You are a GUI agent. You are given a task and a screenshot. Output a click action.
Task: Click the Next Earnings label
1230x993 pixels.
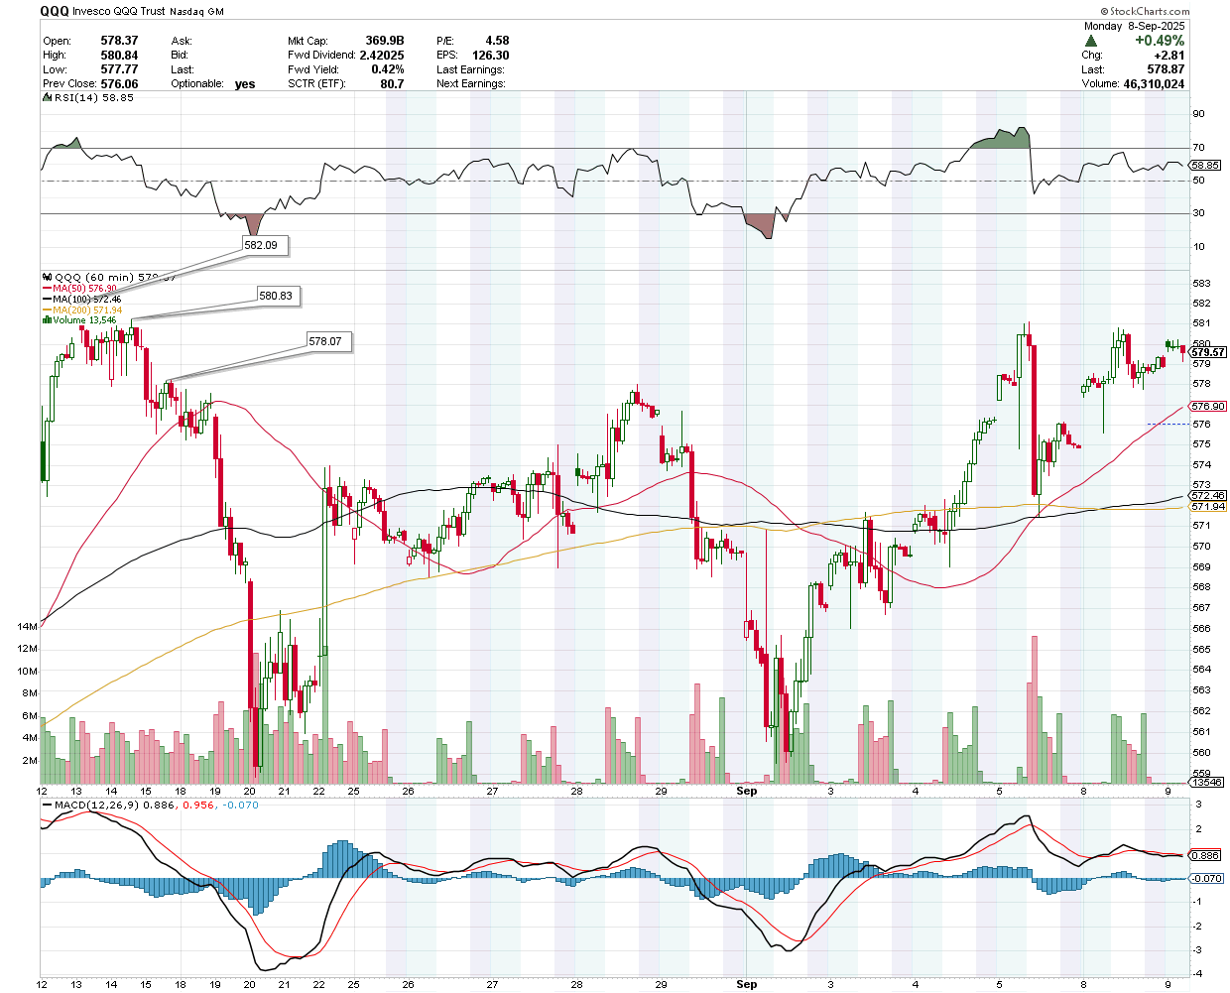click(x=471, y=84)
